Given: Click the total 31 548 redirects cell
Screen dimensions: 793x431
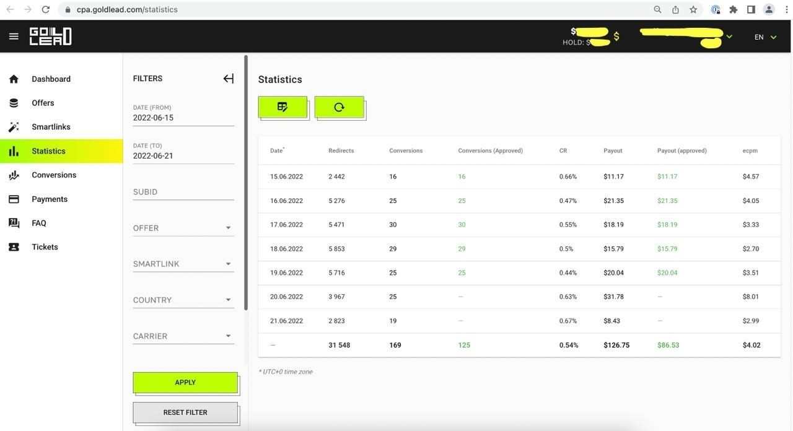Looking at the screenshot, I should pyautogui.click(x=339, y=345).
